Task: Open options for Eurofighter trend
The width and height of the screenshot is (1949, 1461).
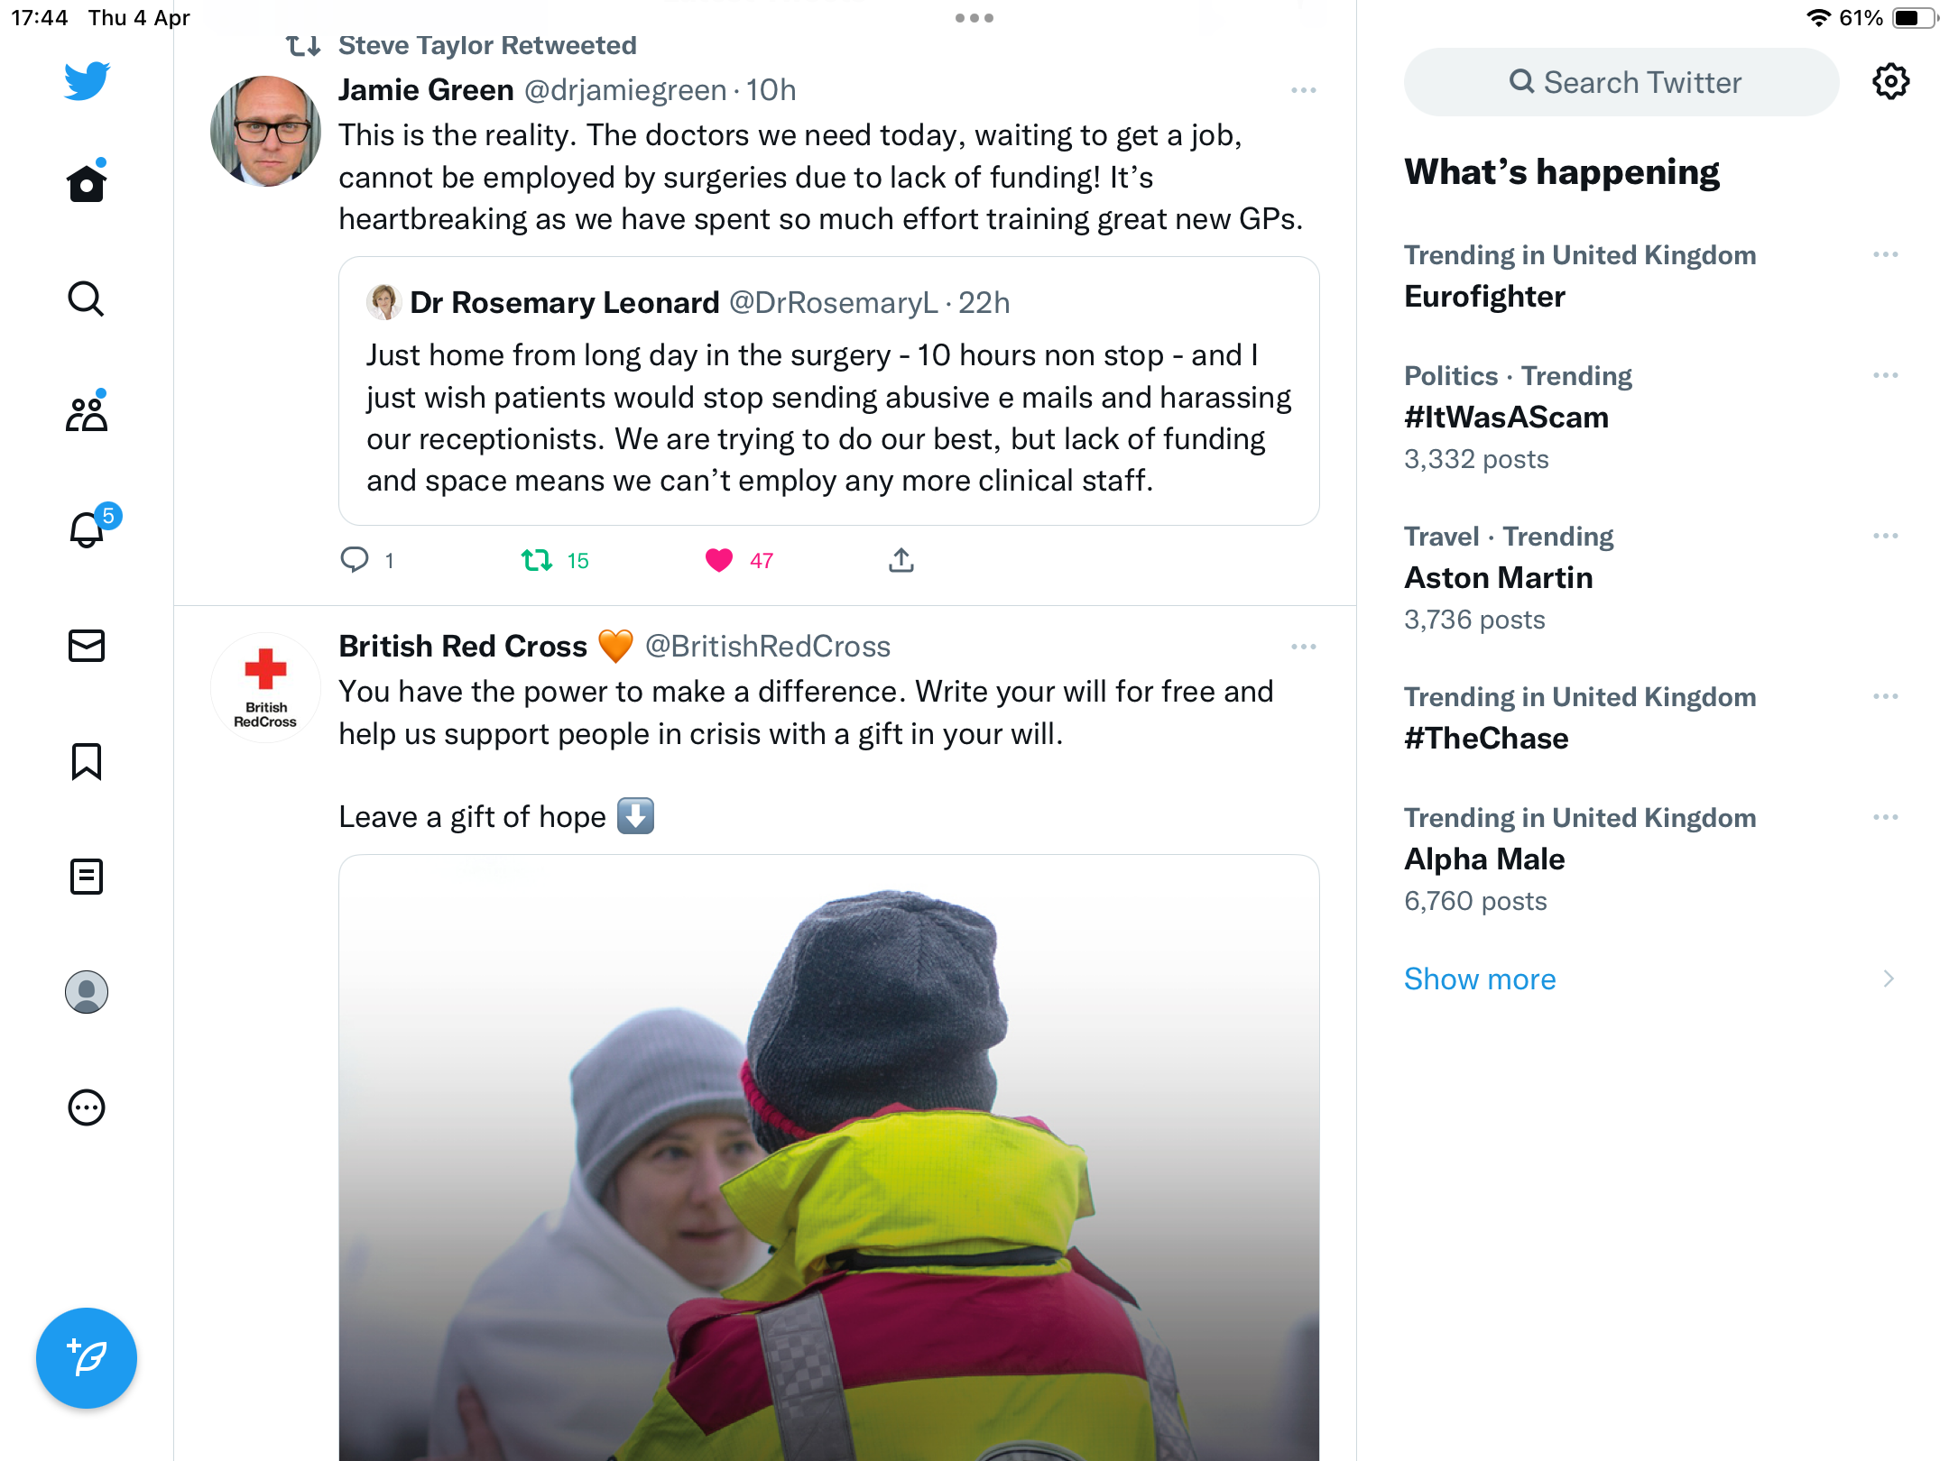Action: pos(1886,255)
